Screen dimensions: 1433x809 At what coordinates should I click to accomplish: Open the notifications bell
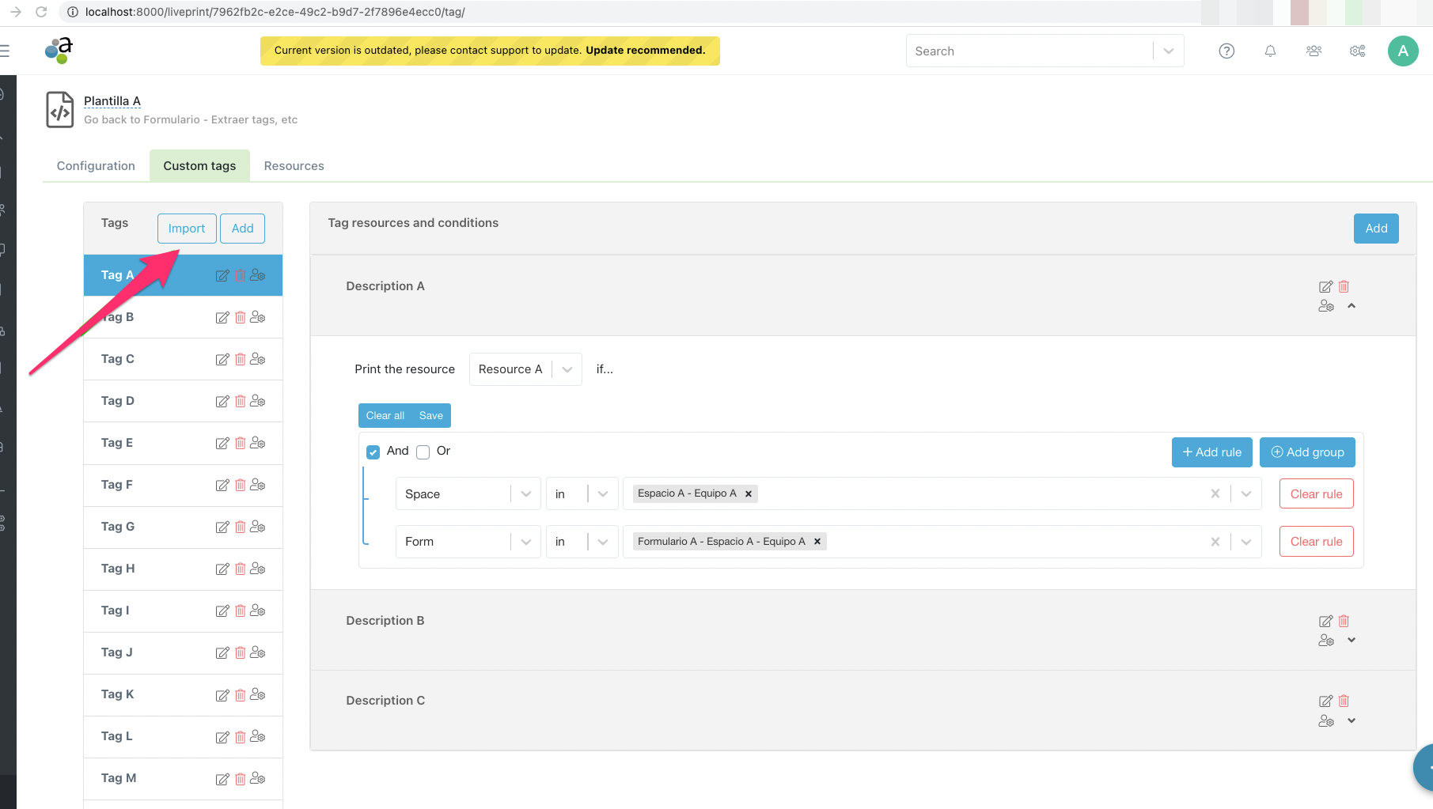1270,51
